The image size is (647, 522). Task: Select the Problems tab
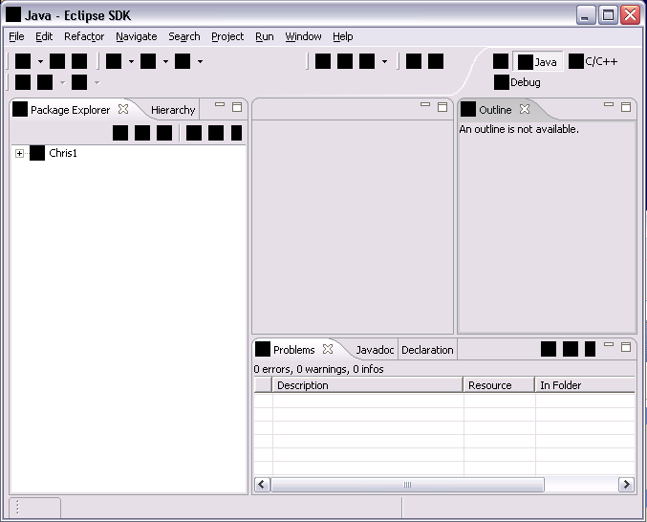coord(293,350)
